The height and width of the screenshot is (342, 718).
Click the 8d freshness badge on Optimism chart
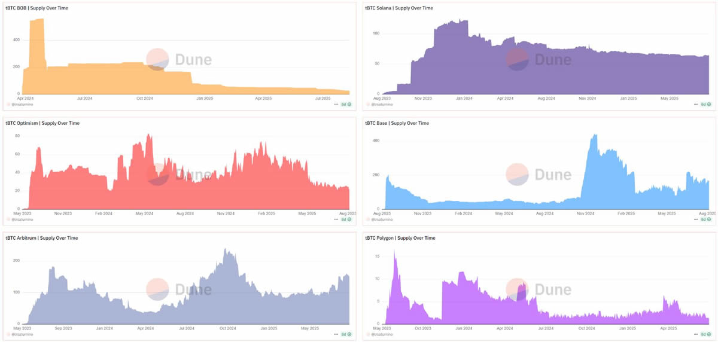(x=345, y=219)
